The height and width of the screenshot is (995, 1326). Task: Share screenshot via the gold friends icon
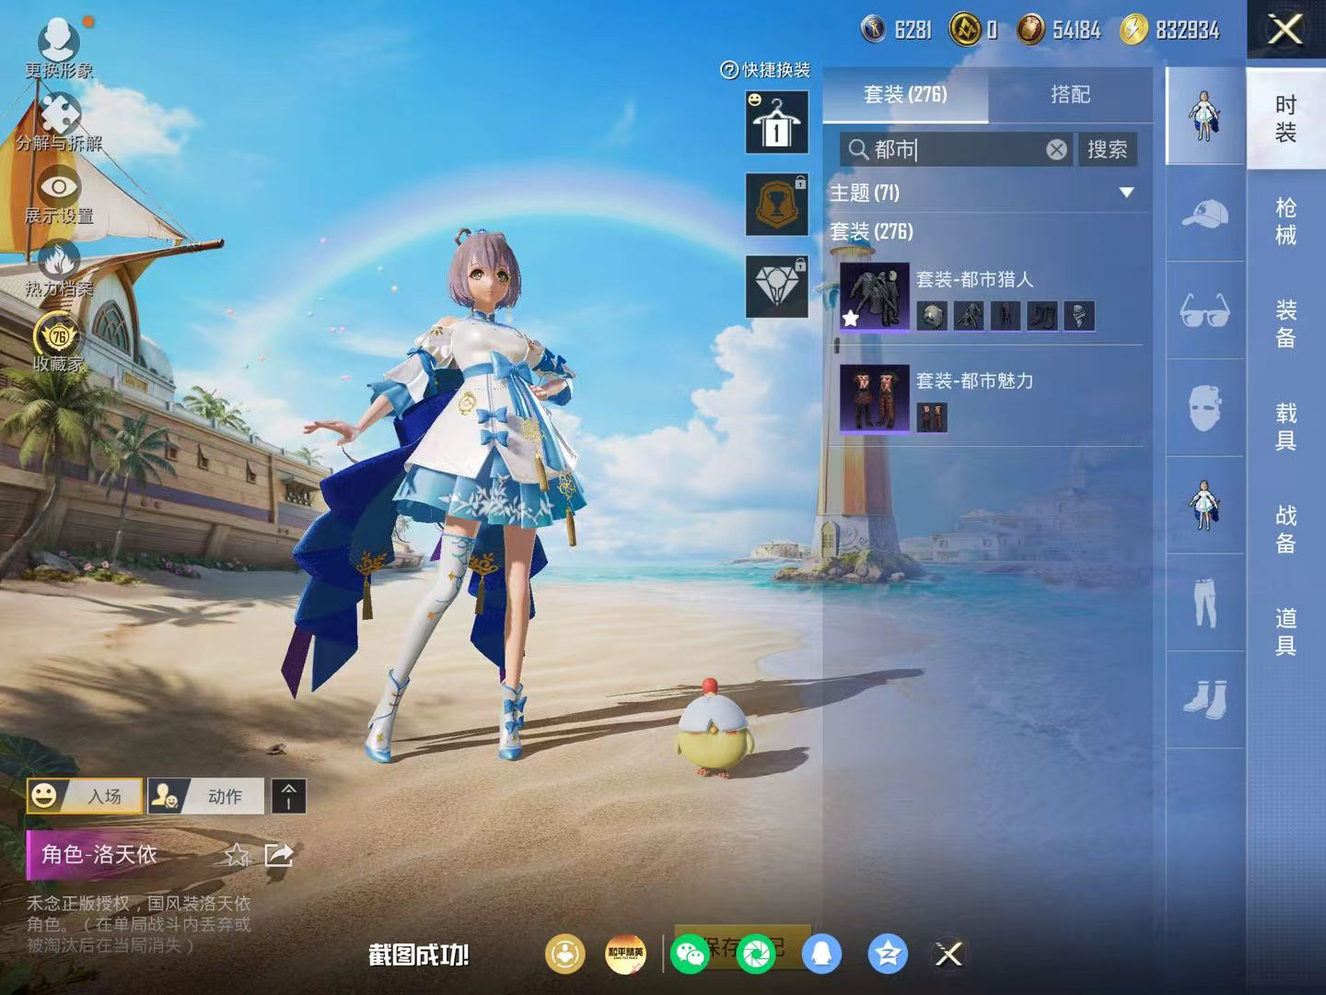click(x=565, y=954)
